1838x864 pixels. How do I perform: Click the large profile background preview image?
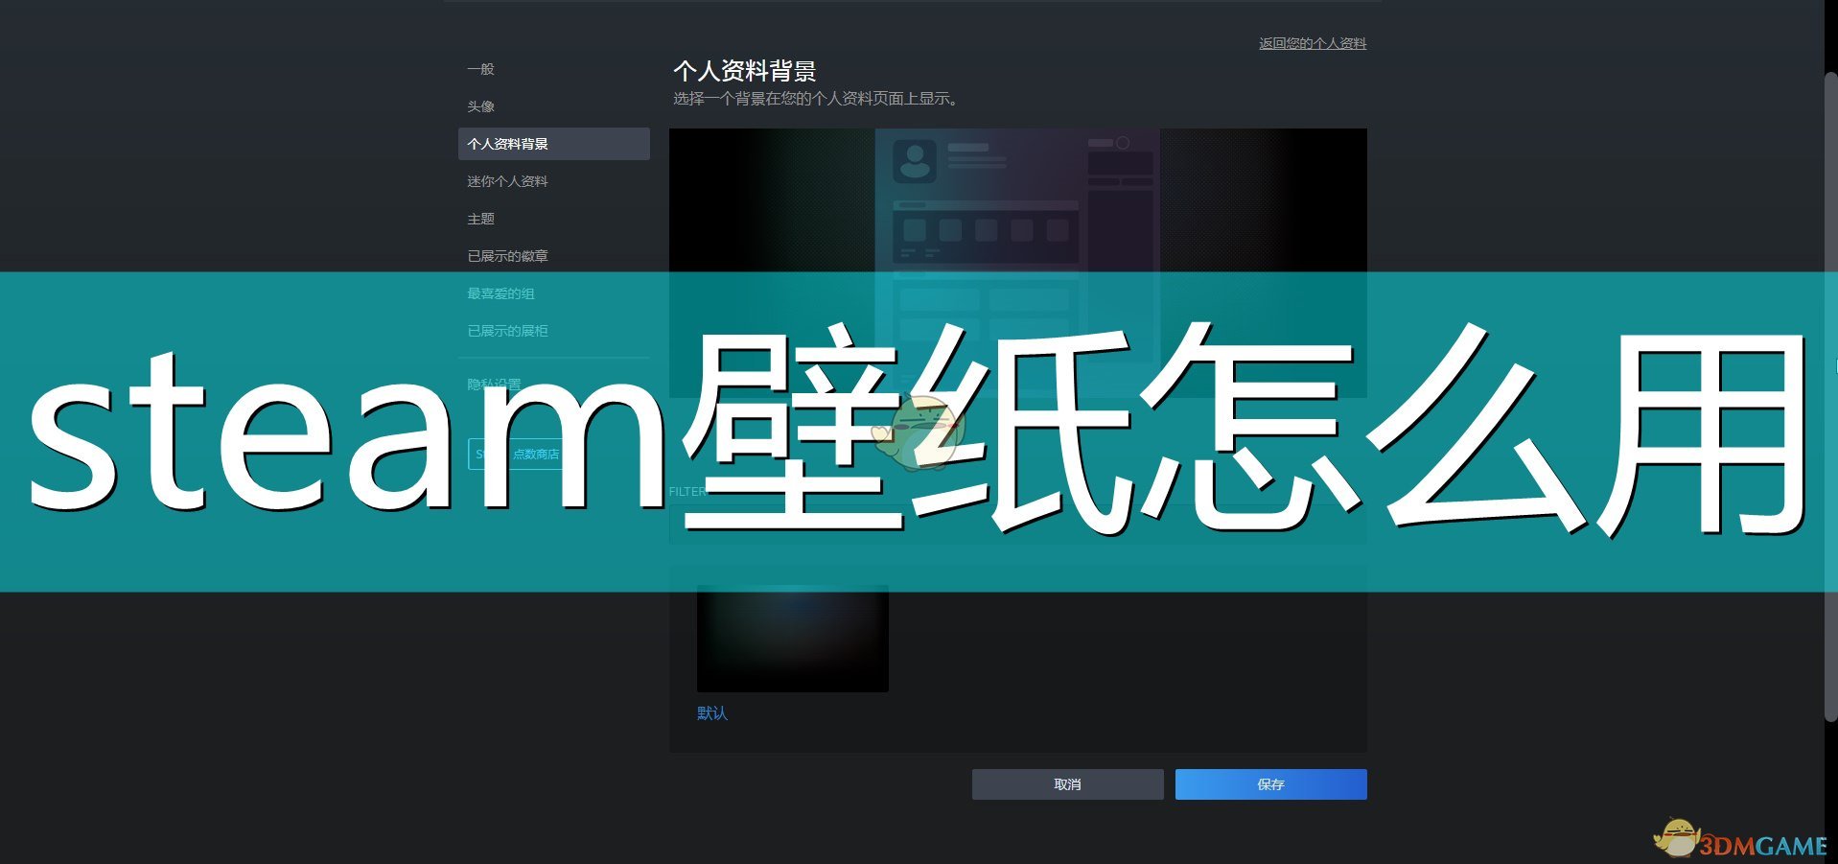(x=1018, y=263)
